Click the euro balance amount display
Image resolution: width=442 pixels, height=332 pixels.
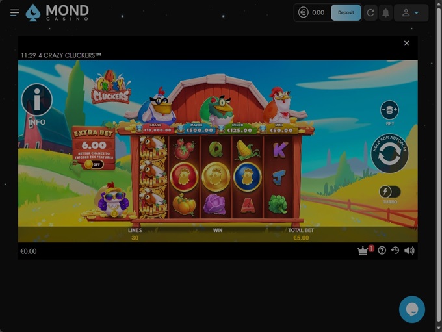coord(312,13)
